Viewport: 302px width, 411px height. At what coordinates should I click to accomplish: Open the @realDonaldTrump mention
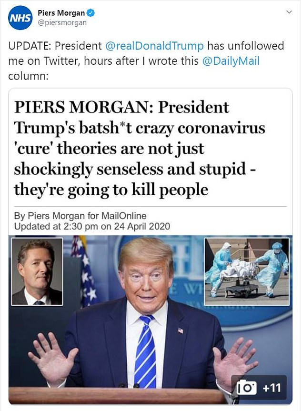pyautogui.click(x=154, y=46)
